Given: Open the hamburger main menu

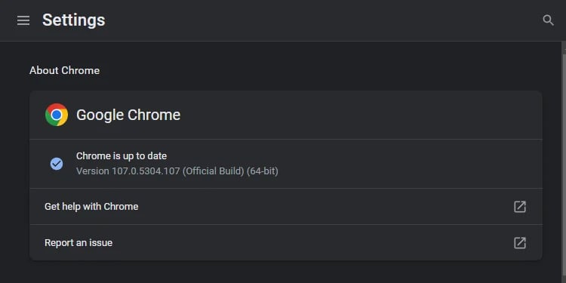Looking at the screenshot, I should tap(23, 20).
